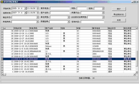Open the 受理座席 dropdown
Image resolution: width=139 pixels, height=96 pixels.
point(69,22)
